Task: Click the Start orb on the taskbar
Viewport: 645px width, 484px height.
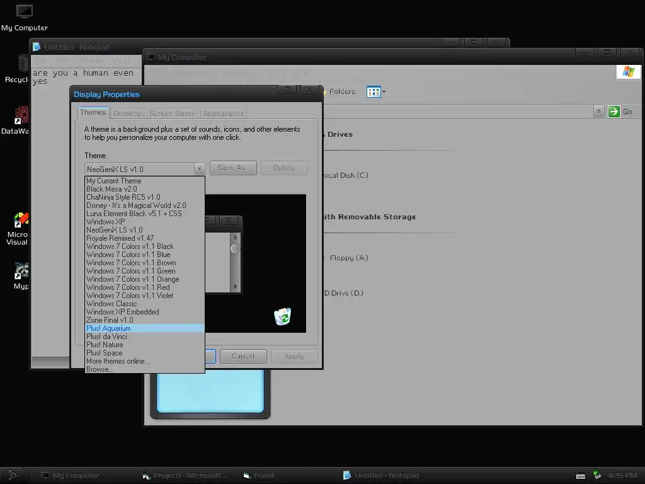Action: pyautogui.click(x=13, y=475)
